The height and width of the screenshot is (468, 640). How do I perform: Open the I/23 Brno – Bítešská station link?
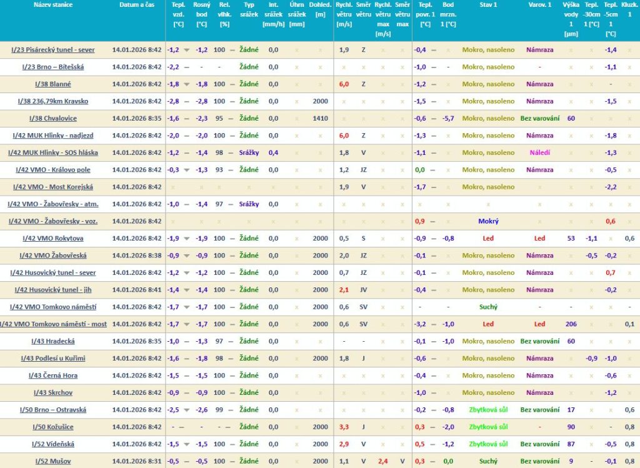click(x=52, y=67)
